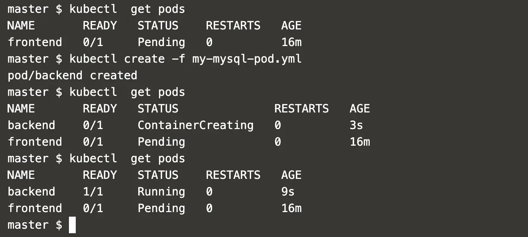Click 'frontend' in the first pod listing
Screen dimensions: 528x237
click(35, 42)
